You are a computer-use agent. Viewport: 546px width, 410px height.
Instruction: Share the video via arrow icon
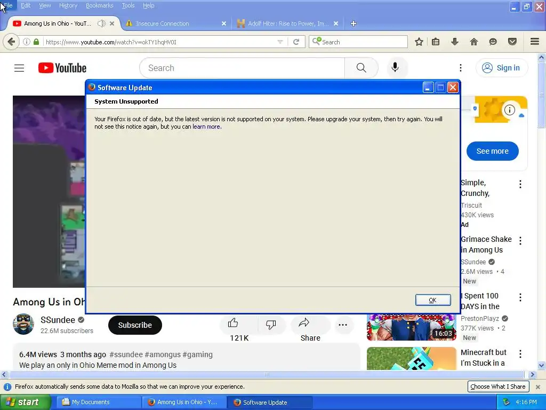[x=304, y=323]
